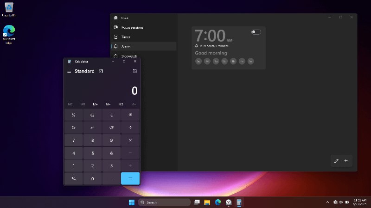
Task: Open Stopwatch in Clock sidebar
Action: [144, 56]
